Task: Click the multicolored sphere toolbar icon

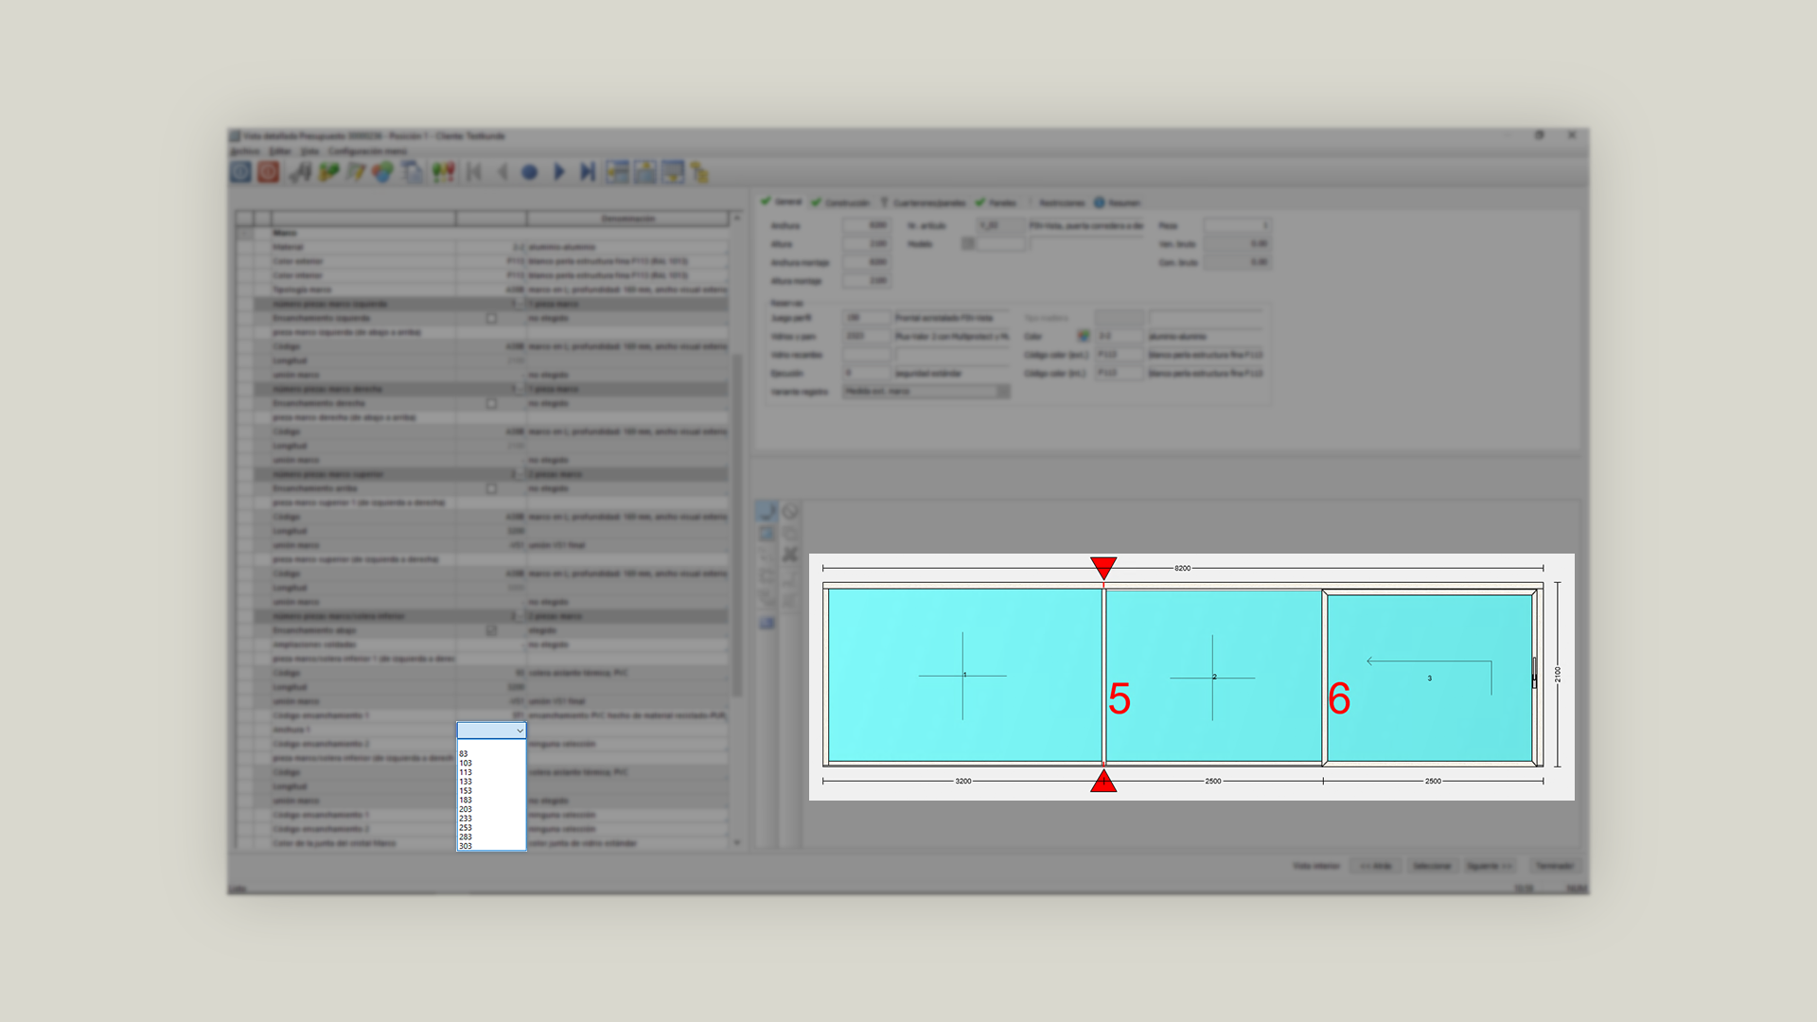Action: point(382,172)
